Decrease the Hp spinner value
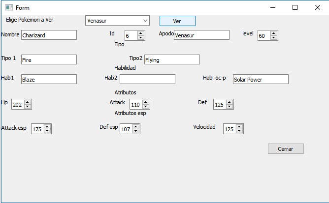329x203 pixels. (x=28, y=107)
